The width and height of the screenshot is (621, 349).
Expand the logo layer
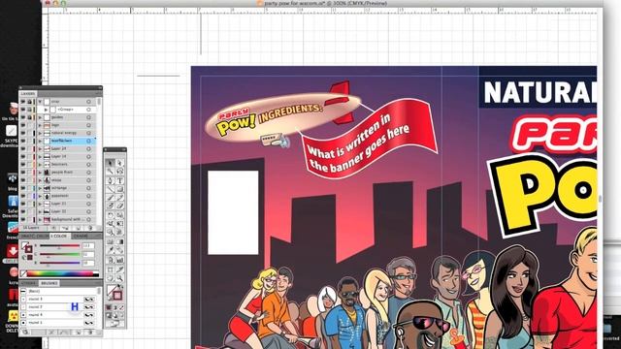coord(40,125)
